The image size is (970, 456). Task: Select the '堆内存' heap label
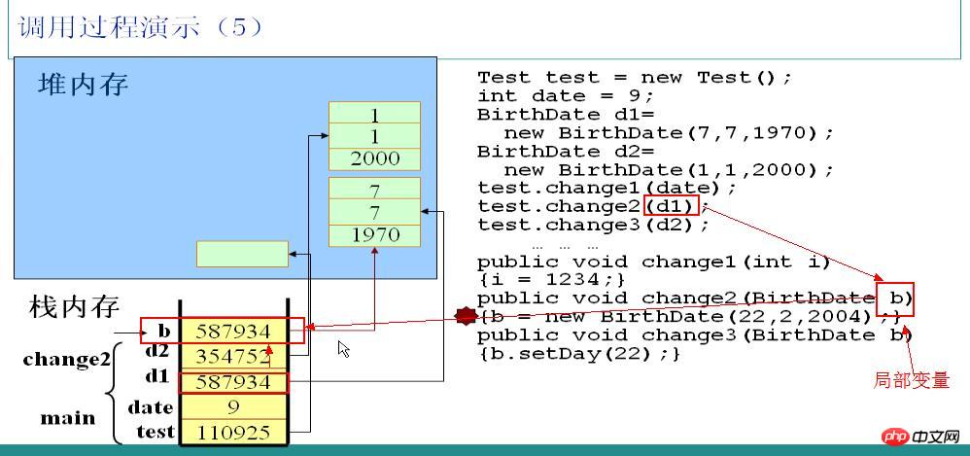[83, 85]
